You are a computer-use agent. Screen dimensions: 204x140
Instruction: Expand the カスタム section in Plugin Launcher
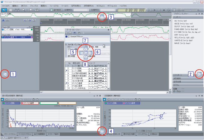pyautogui.click(x=188, y=85)
